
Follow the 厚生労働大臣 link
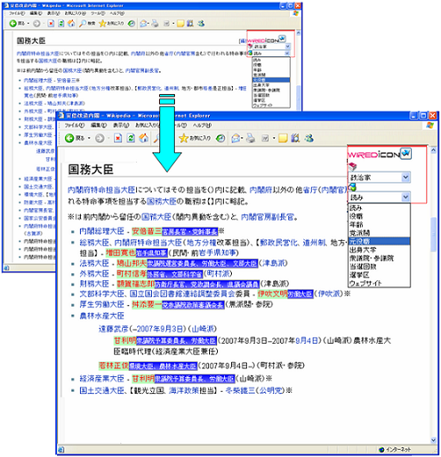tap(102, 304)
